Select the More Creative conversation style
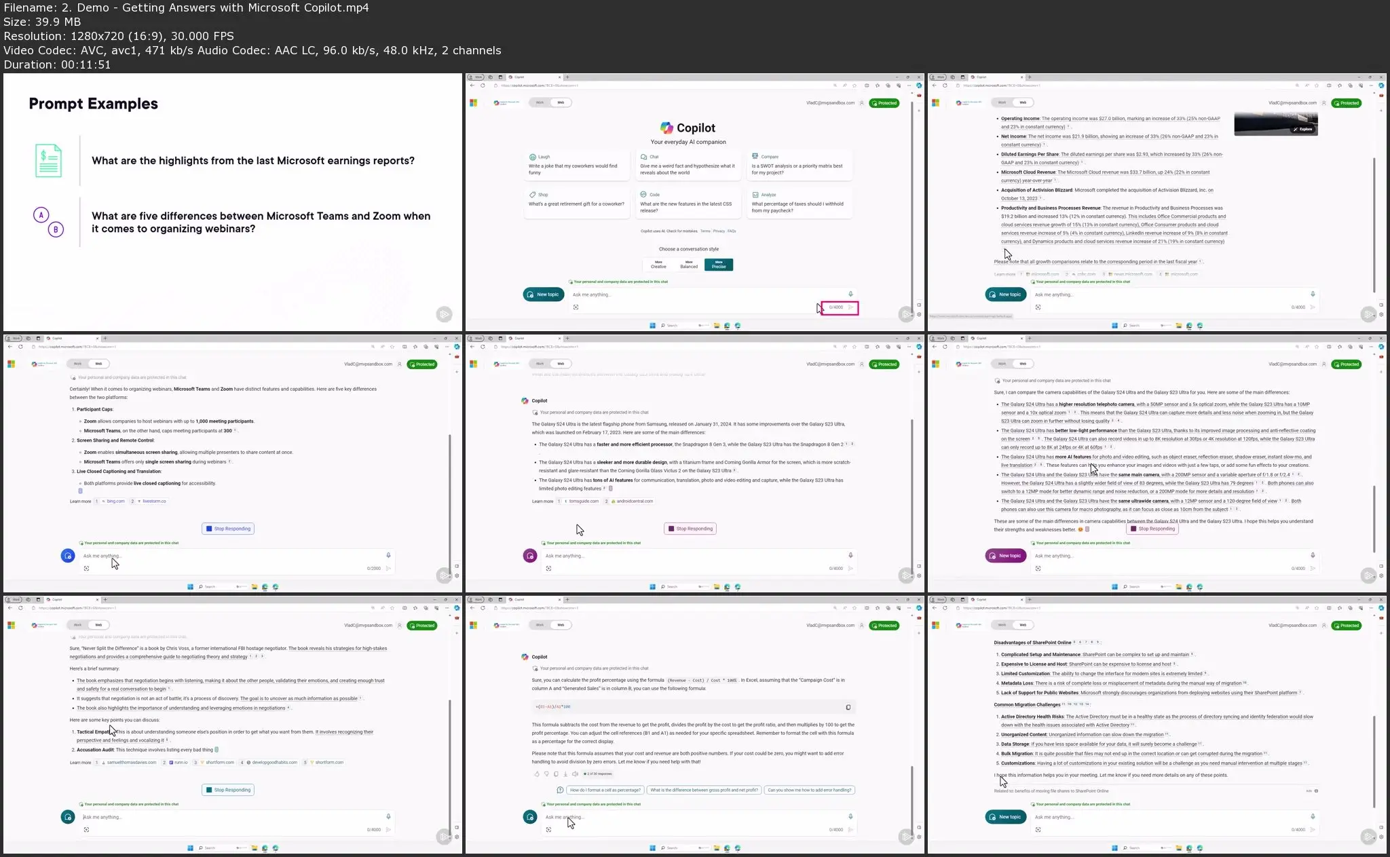Screen dimensions: 1390x857 tap(658, 265)
